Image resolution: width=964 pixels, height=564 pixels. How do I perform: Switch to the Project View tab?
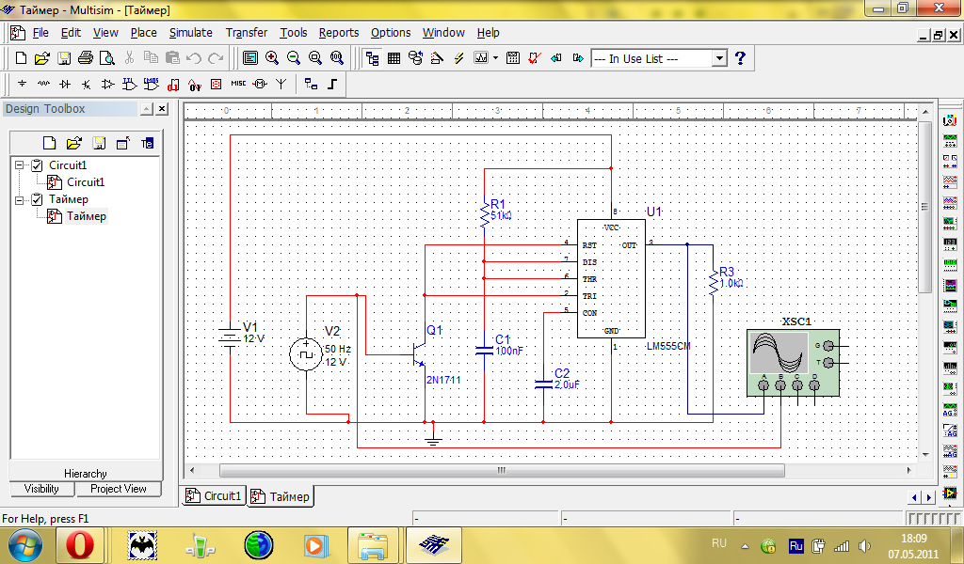coord(119,489)
